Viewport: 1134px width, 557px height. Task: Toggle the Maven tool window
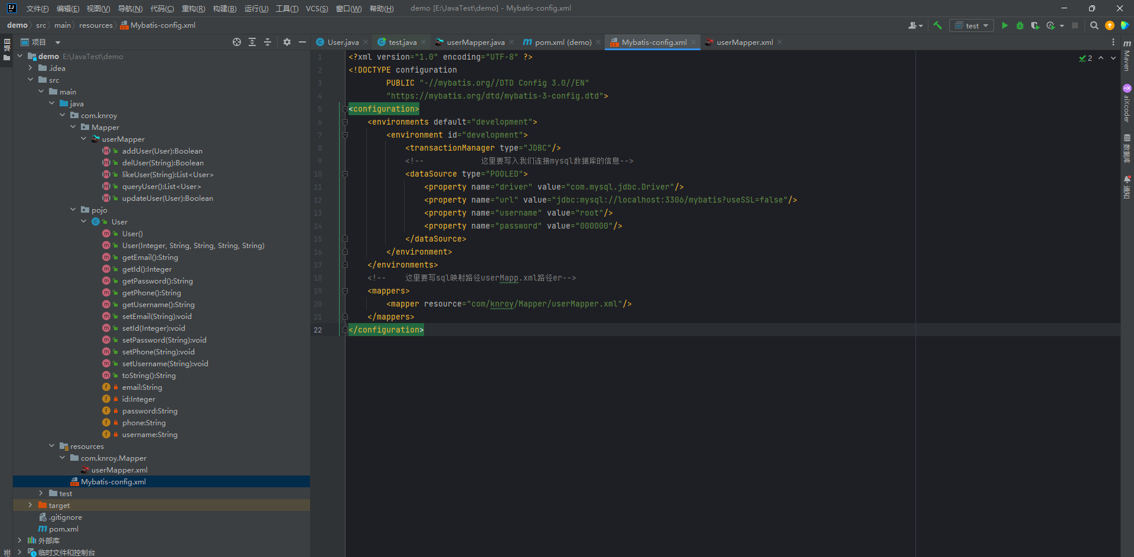[1127, 56]
